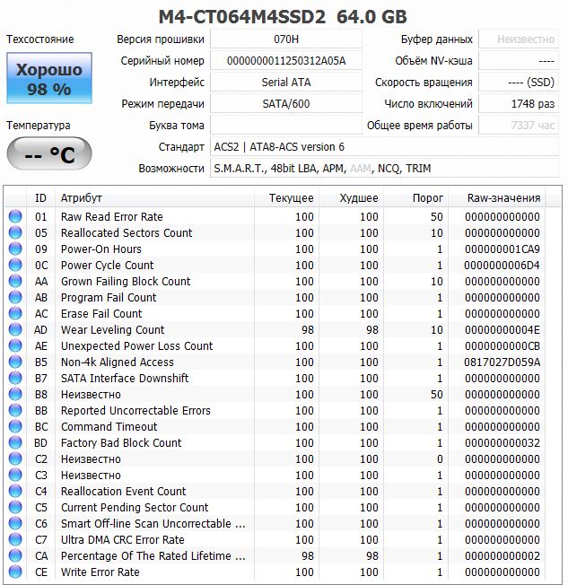
Task: Click the status icon for Reported Uncorrectable Errors
Action: 15,410
